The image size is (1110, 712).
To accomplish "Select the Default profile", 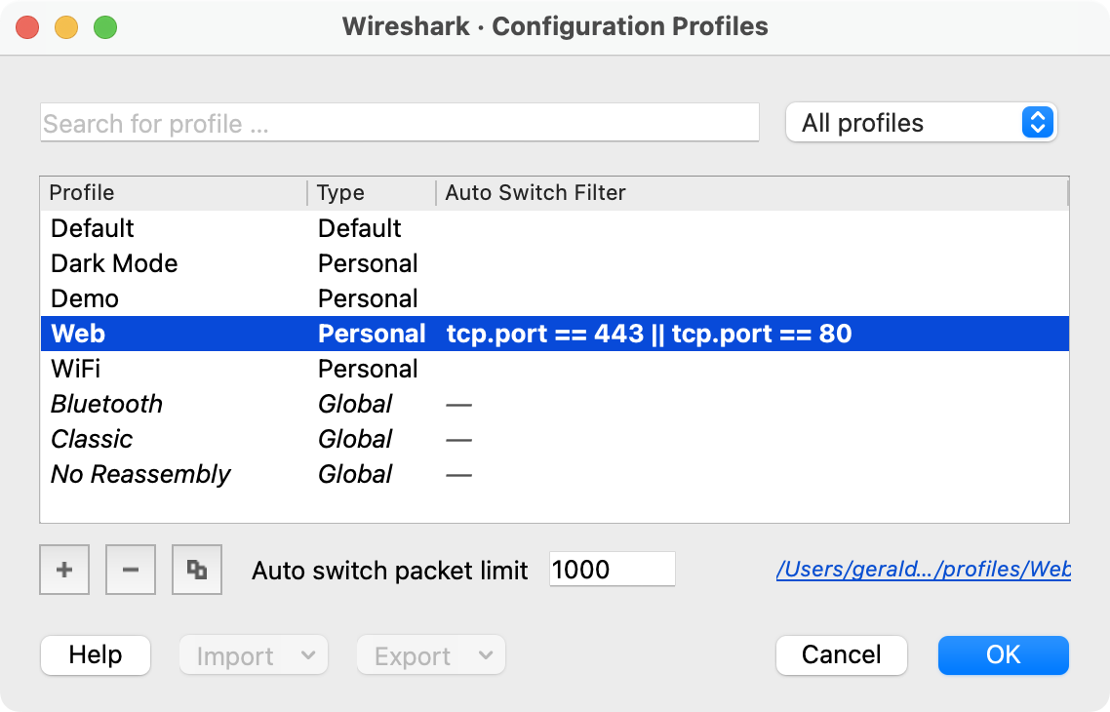I will [x=92, y=228].
